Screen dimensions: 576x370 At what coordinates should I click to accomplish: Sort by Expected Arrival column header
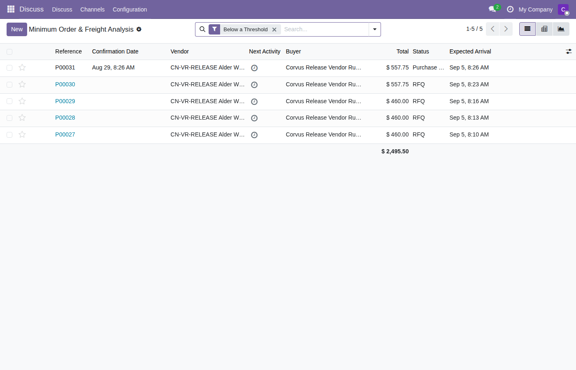470,51
